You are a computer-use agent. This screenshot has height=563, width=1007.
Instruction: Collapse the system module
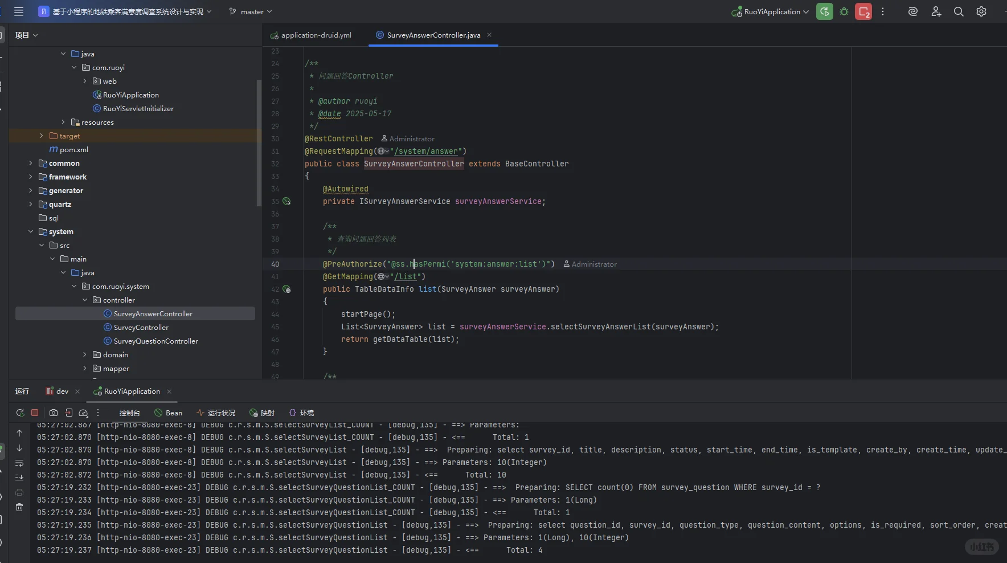click(31, 231)
